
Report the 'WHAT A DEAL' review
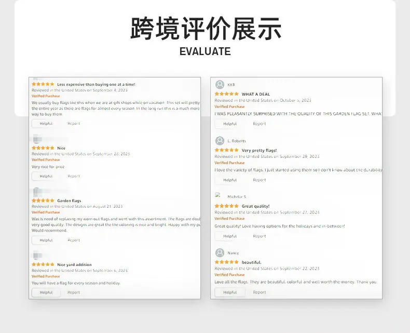click(x=259, y=124)
